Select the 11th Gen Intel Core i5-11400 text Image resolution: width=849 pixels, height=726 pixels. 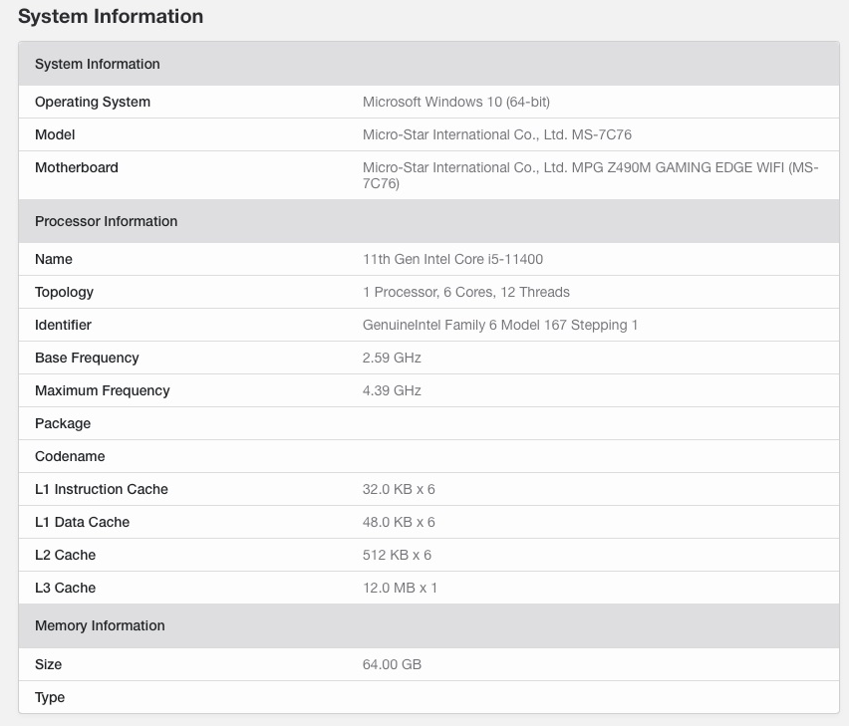click(x=452, y=259)
